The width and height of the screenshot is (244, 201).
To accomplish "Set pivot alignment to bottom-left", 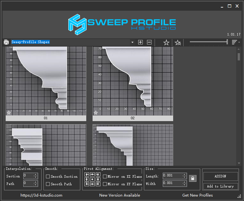I will tap(87, 184).
